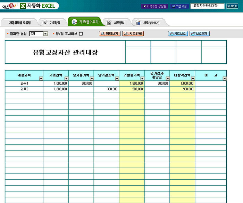Click the 세로양식 tab's A page icon

click(x=109, y=23)
